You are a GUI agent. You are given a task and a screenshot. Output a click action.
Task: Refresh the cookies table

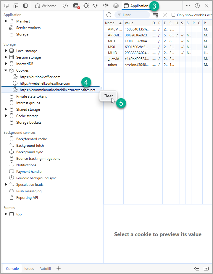click(x=109, y=15)
